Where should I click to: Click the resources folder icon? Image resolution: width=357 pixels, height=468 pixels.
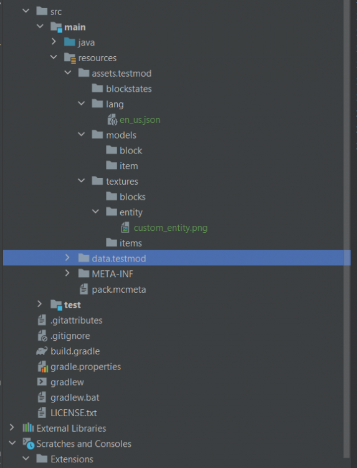[70, 58]
